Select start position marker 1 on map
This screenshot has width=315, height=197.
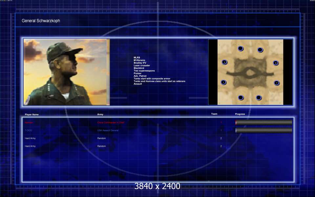[x=223, y=82]
